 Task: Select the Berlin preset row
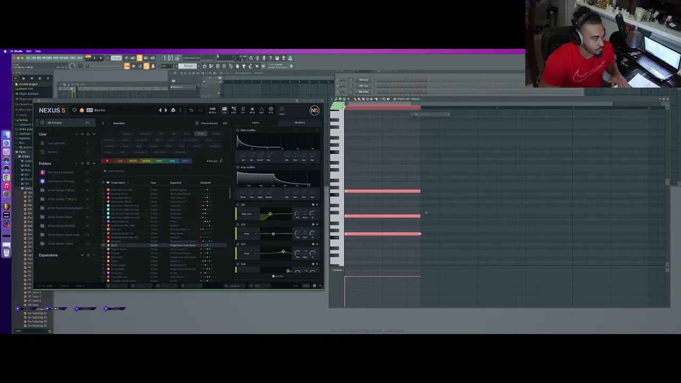pos(165,245)
